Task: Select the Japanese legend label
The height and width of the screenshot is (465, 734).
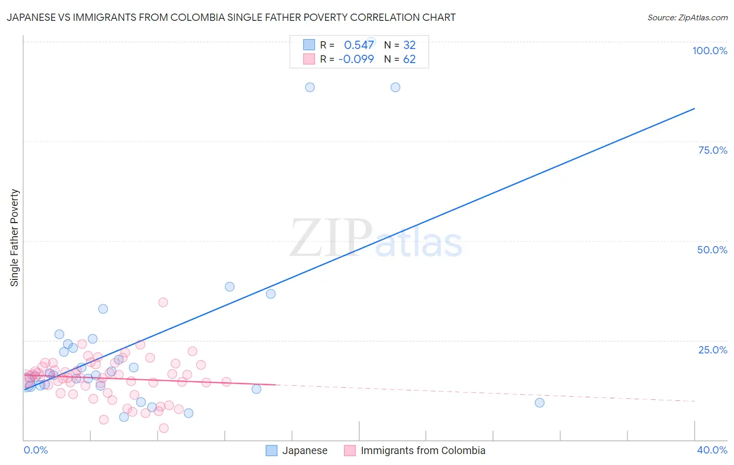Action: click(305, 450)
